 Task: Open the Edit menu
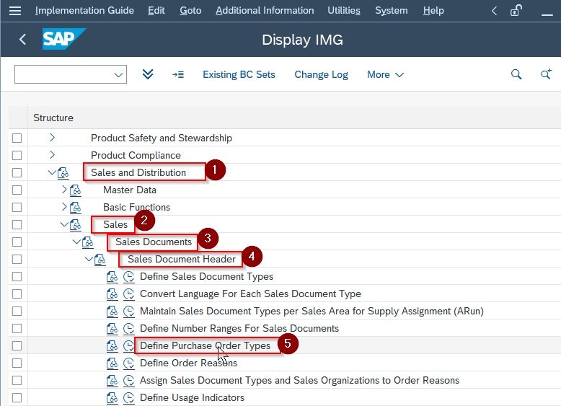point(156,10)
